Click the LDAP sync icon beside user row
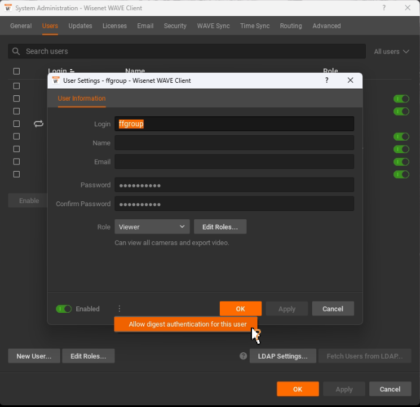Image resolution: width=420 pixels, height=407 pixels. [39, 124]
